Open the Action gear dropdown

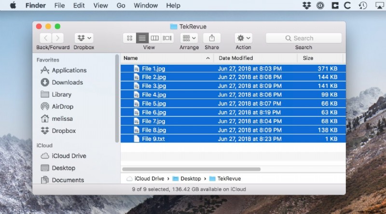243,38
